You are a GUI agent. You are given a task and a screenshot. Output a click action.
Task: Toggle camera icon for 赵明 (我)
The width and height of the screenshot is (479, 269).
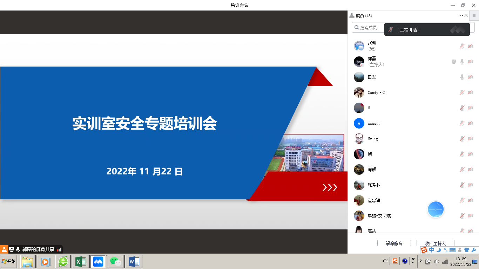pos(471,46)
